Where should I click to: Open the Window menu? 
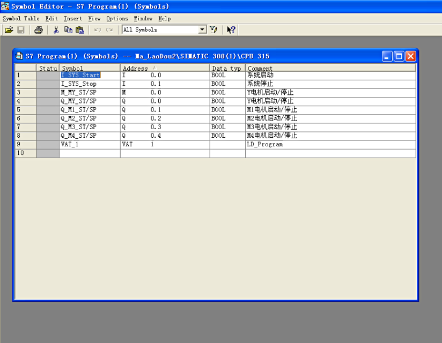[143, 19]
